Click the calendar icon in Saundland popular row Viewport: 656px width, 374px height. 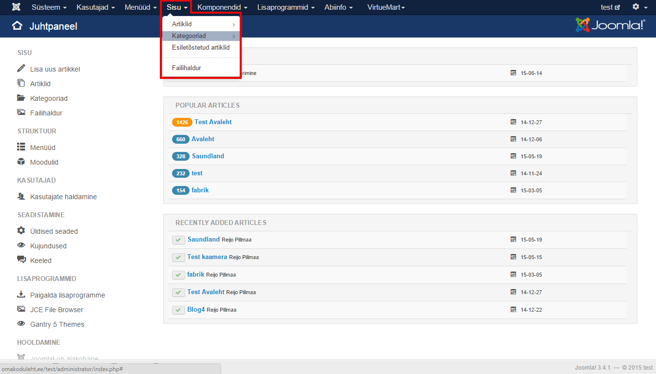[x=513, y=156]
